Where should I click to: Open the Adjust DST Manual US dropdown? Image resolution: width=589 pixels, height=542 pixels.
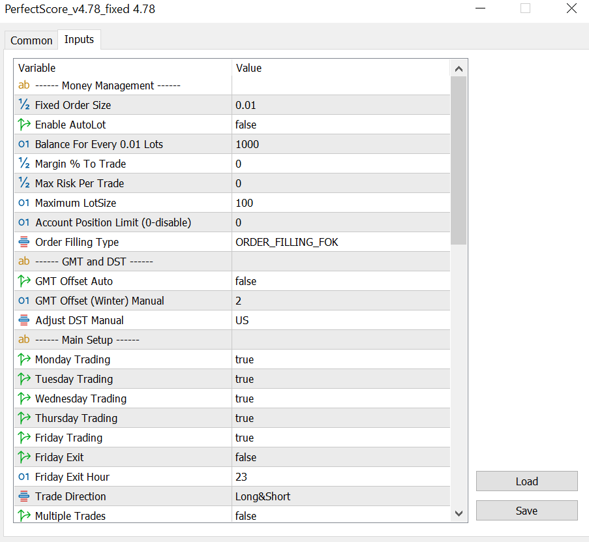click(242, 320)
